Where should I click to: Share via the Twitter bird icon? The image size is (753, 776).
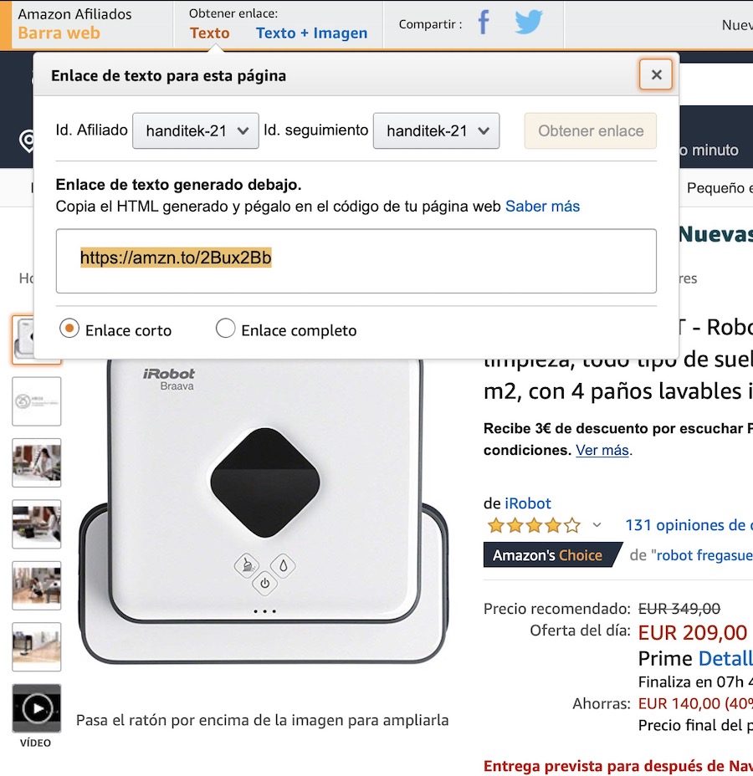(528, 23)
